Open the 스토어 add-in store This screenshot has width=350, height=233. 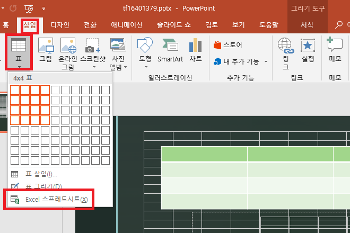pos(227,45)
